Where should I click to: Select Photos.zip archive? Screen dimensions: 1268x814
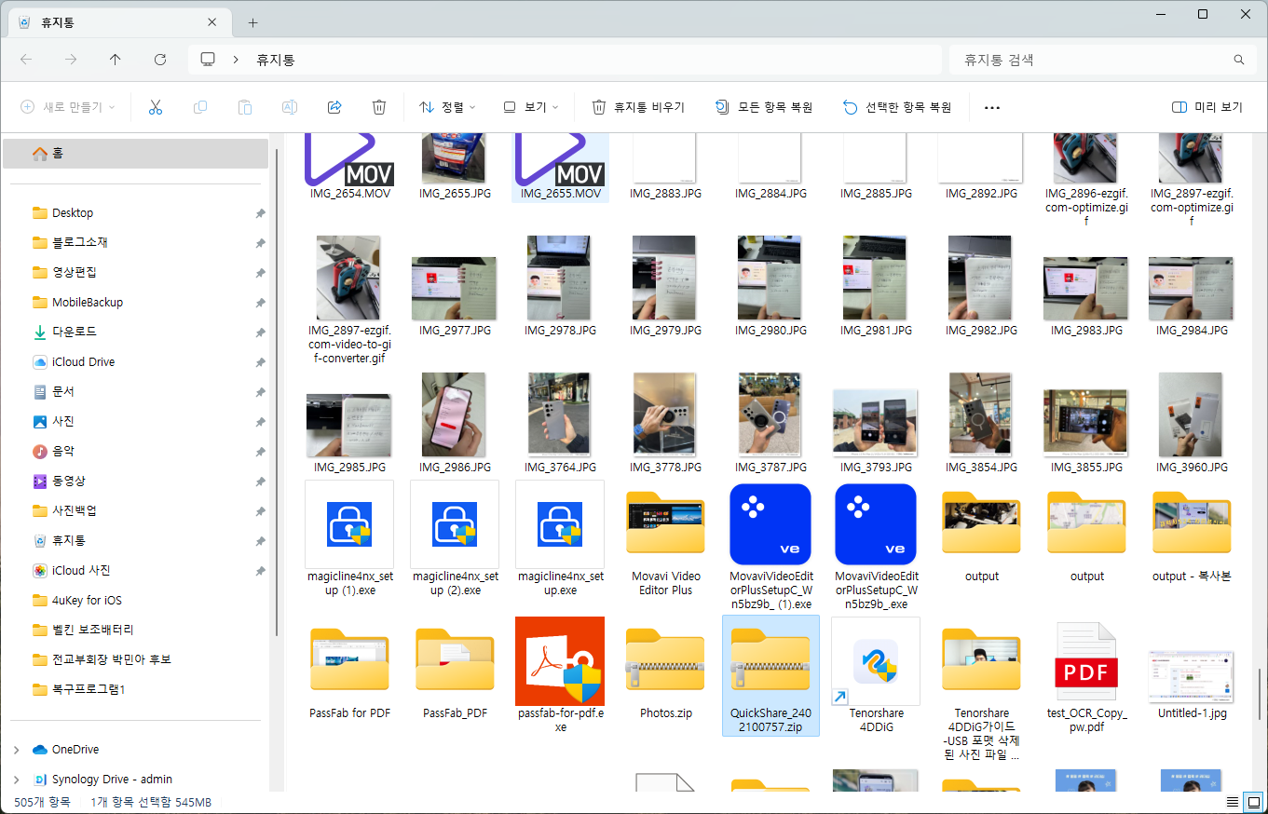tap(666, 671)
